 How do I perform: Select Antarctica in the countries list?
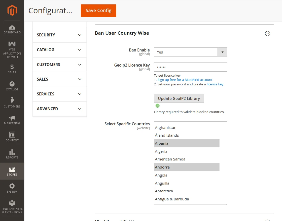coord(164,191)
